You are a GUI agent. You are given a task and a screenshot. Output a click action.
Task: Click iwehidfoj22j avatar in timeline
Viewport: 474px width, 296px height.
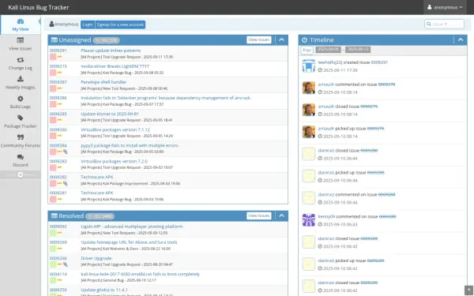pos(309,66)
